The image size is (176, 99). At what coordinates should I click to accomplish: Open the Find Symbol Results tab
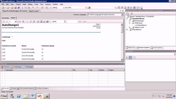[26, 88]
